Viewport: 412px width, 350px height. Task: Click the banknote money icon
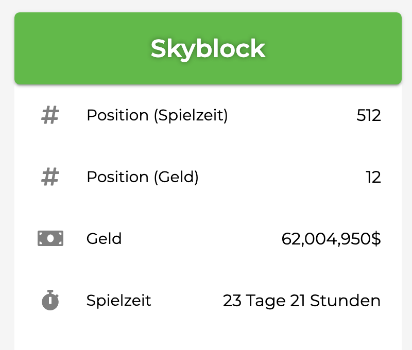click(50, 238)
